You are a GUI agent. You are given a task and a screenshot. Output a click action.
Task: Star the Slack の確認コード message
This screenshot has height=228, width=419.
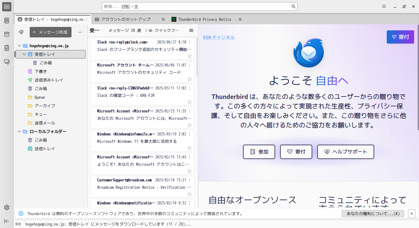pyautogui.click(x=190, y=102)
